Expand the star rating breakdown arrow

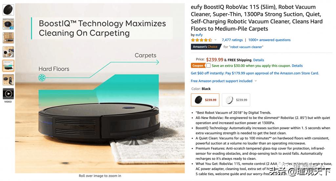pyautogui.click(x=216, y=40)
